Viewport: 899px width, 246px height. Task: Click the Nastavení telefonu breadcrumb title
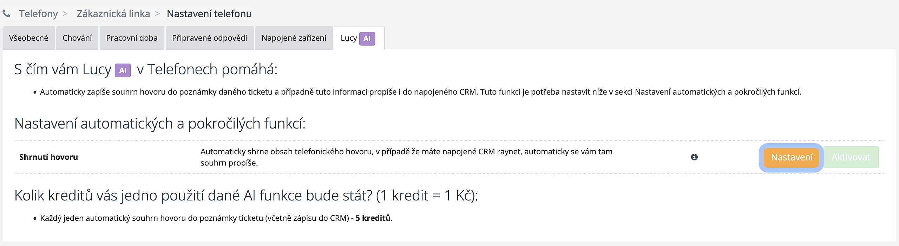point(209,14)
